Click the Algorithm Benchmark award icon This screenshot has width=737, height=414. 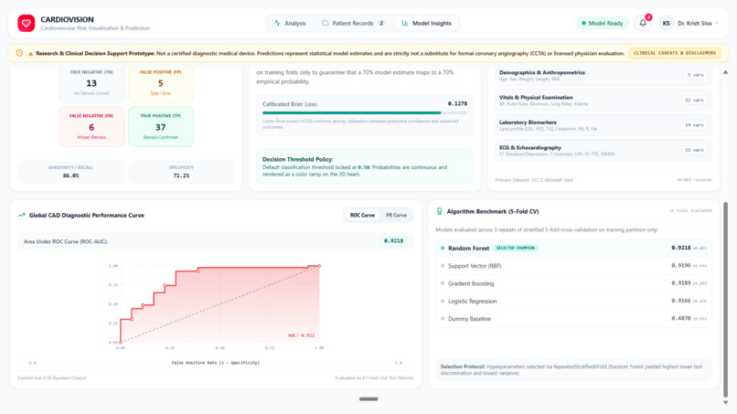pos(440,211)
